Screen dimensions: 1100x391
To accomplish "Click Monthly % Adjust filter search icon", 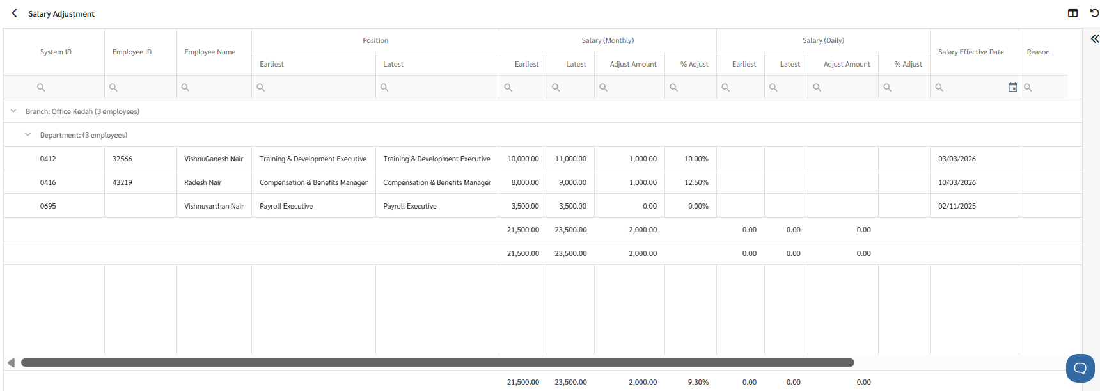I will [x=673, y=87].
